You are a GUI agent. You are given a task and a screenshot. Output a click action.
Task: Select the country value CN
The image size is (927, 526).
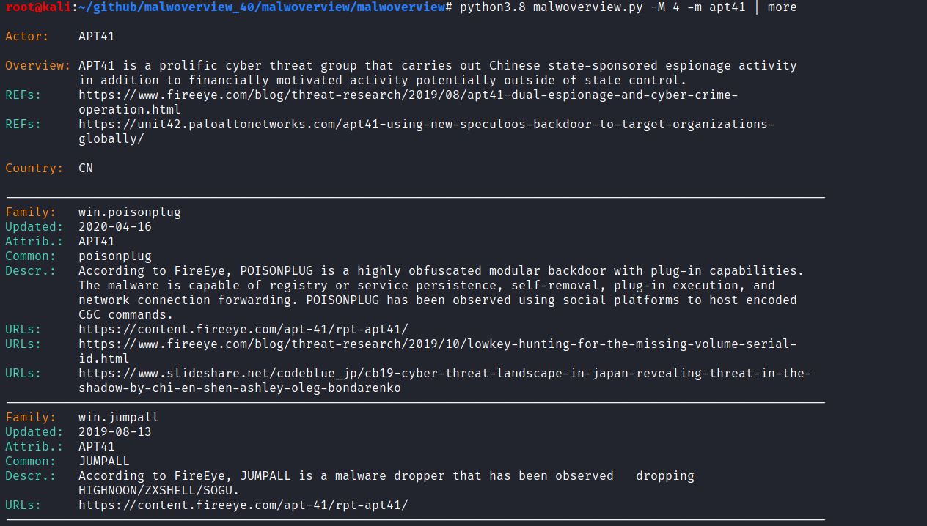86,168
